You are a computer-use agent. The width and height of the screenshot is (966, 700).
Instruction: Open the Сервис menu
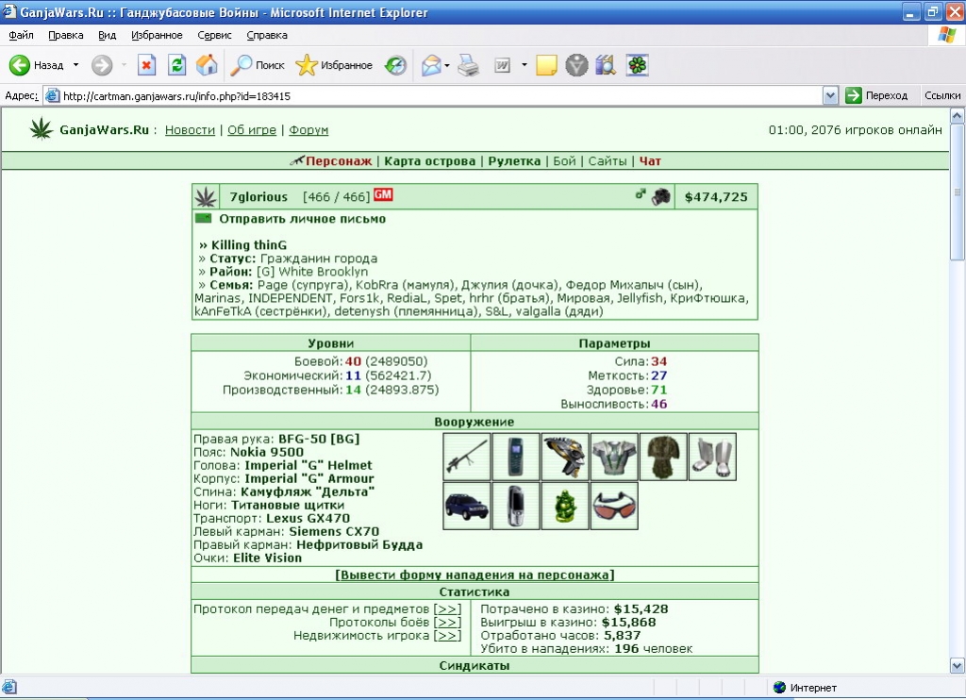pos(214,35)
